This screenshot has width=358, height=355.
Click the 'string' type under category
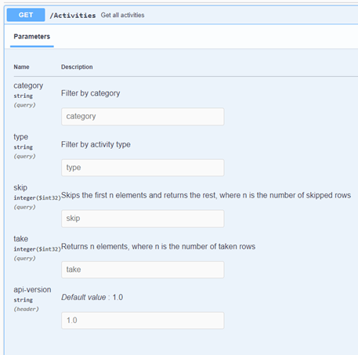[x=23, y=96]
